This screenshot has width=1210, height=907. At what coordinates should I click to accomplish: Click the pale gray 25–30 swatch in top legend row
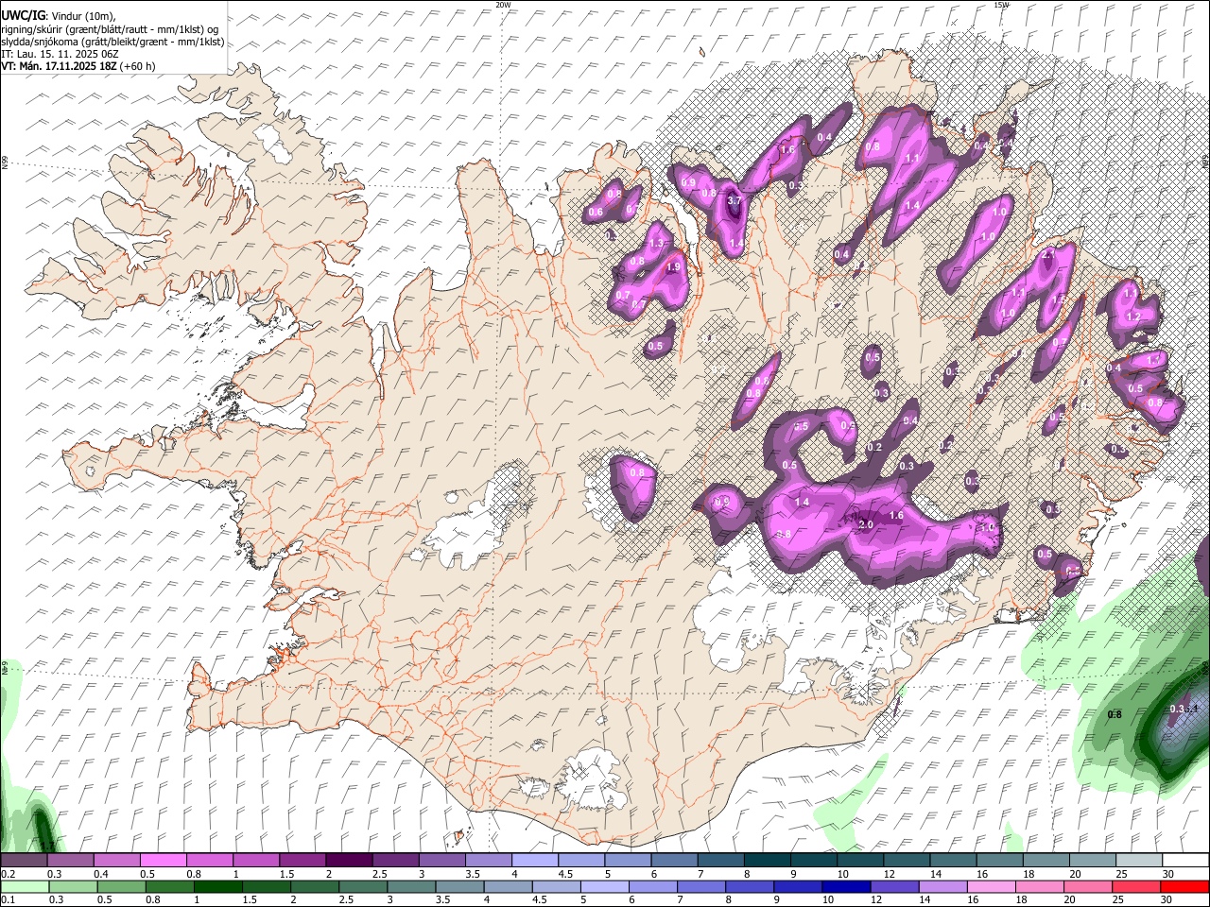point(1138,861)
